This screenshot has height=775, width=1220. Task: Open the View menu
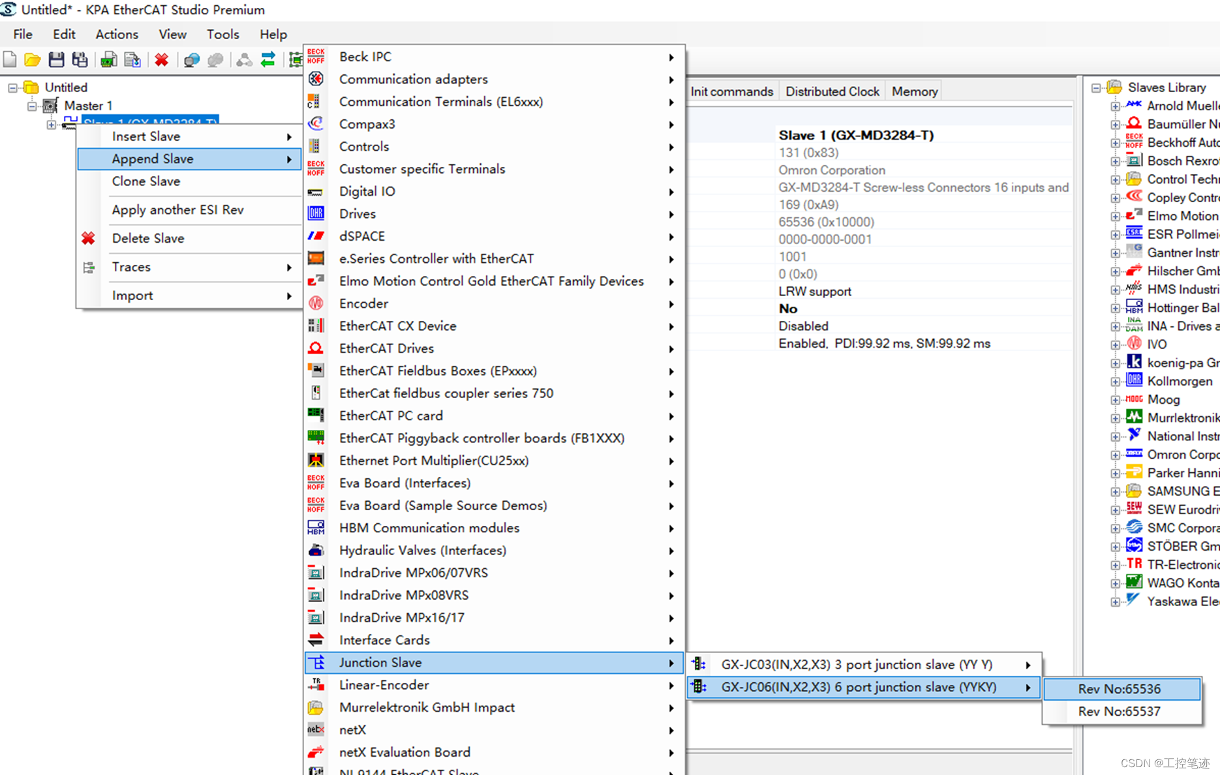[x=172, y=34]
